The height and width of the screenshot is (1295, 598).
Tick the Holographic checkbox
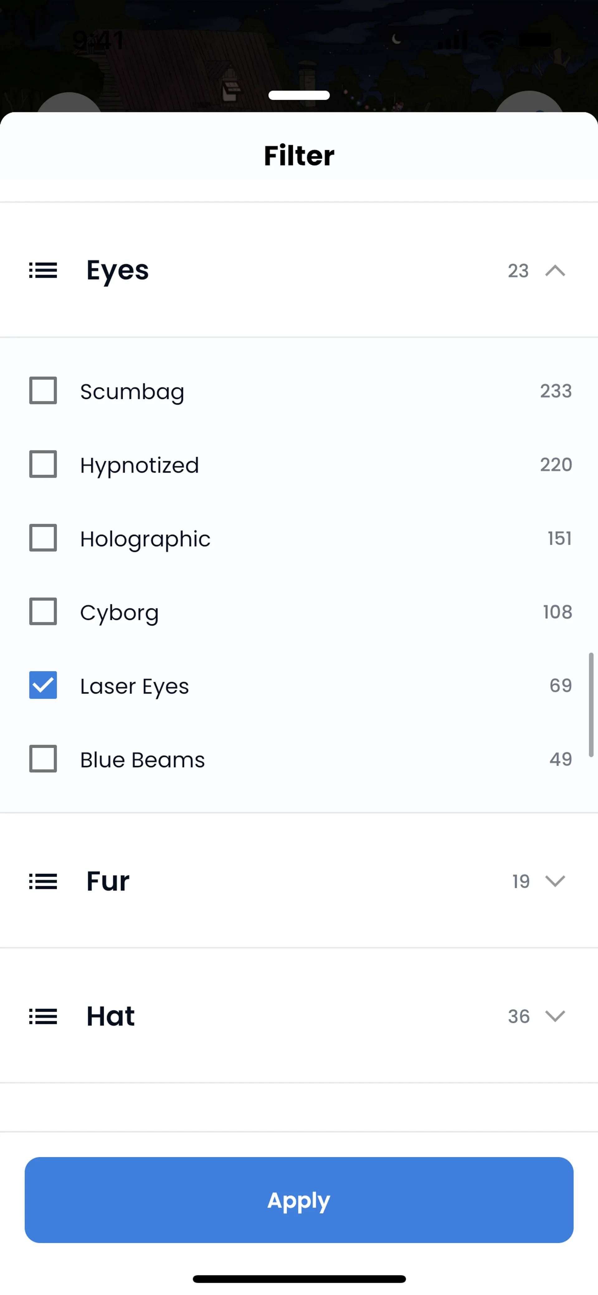coord(43,538)
